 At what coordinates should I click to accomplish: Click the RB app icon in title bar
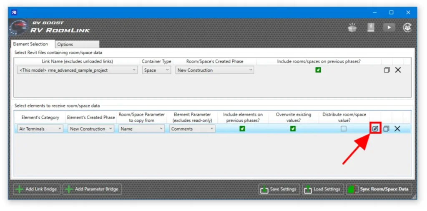14,13
